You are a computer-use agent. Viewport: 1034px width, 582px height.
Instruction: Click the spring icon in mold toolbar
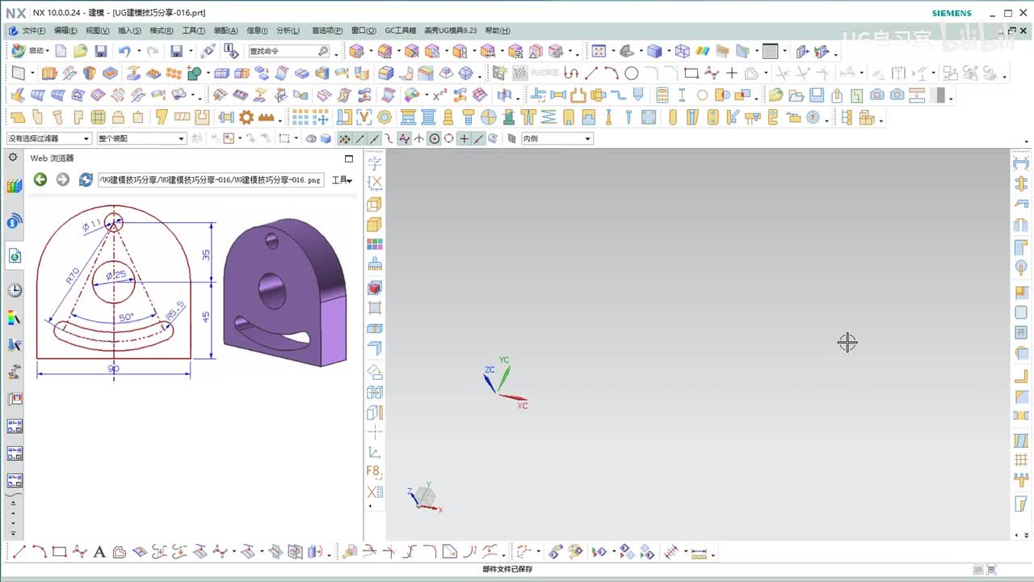click(x=549, y=117)
